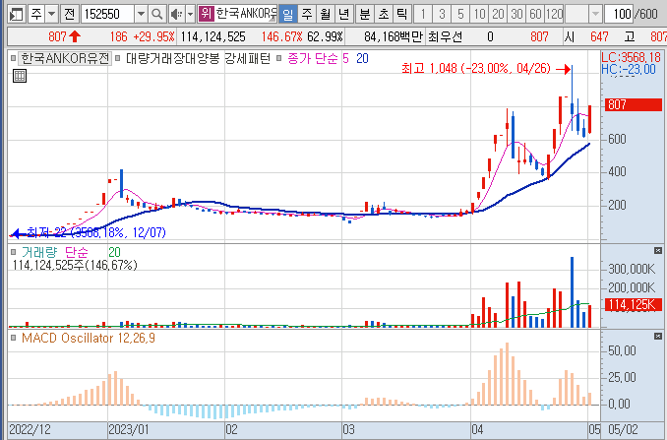Click the volume average period 20 label

pyautogui.click(x=114, y=252)
